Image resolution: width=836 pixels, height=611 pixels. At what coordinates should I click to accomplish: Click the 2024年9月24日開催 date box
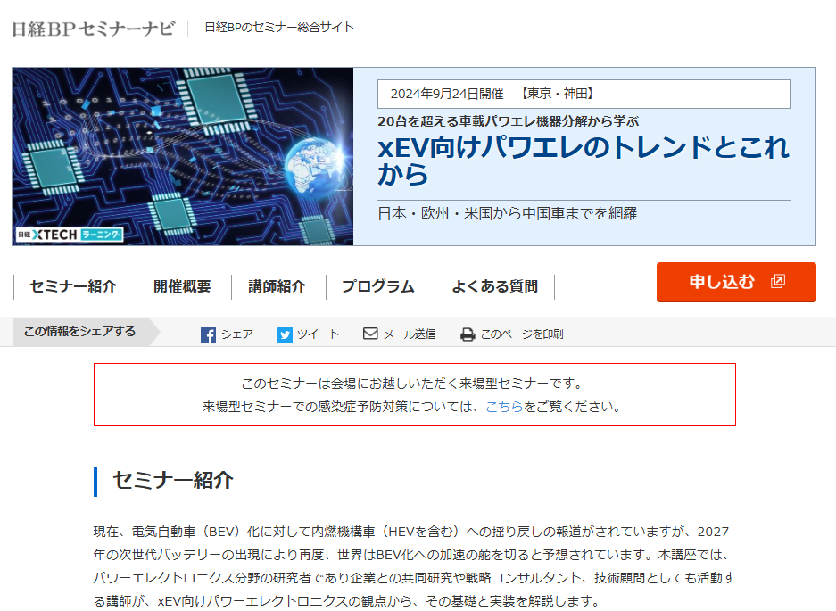[584, 94]
